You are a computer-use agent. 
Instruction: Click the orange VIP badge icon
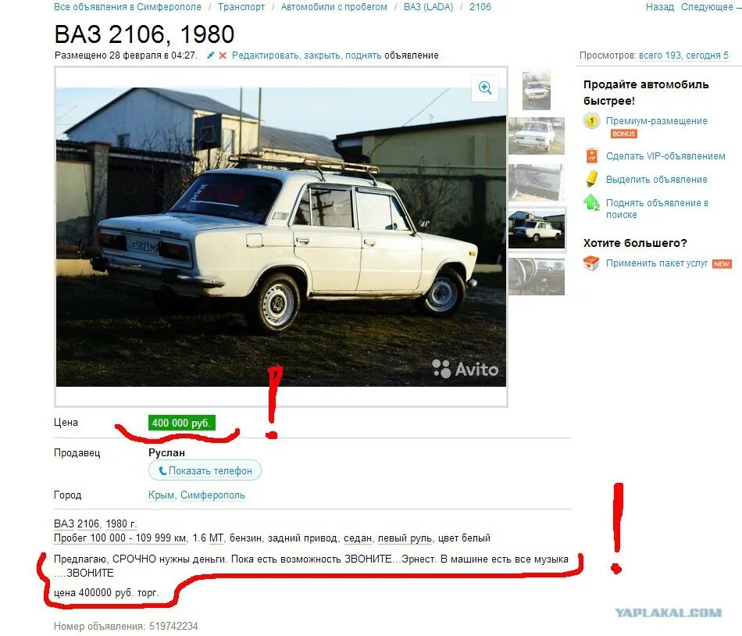pyautogui.click(x=591, y=155)
